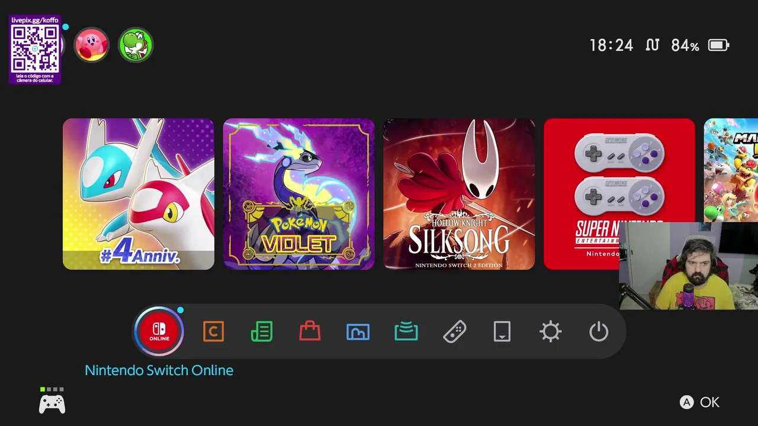Open Virtual Game Cards icon

502,332
